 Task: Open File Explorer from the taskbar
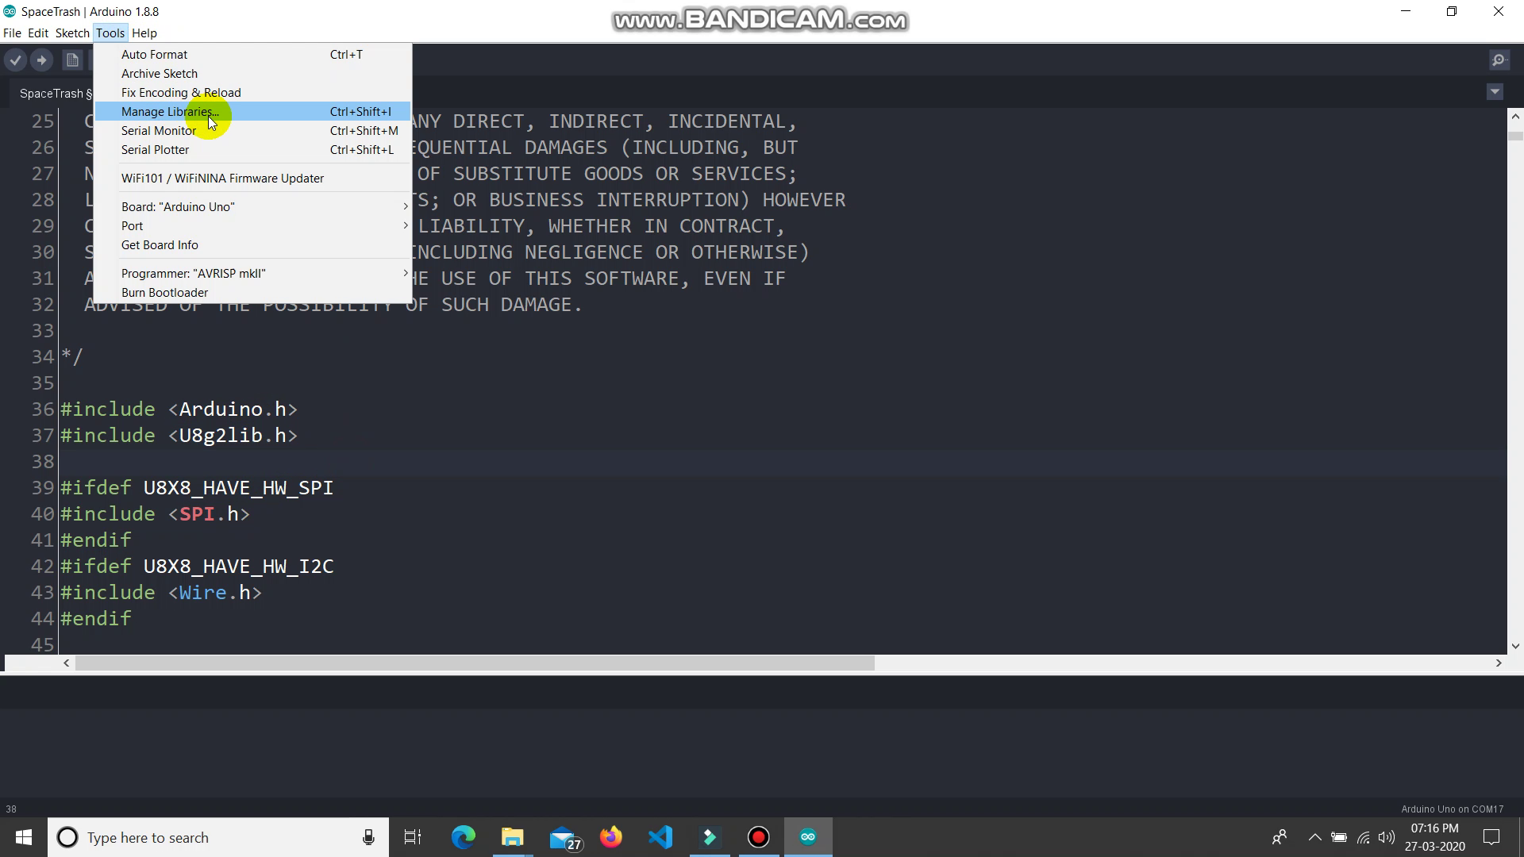pyautogui.click(x=513, y=837)
